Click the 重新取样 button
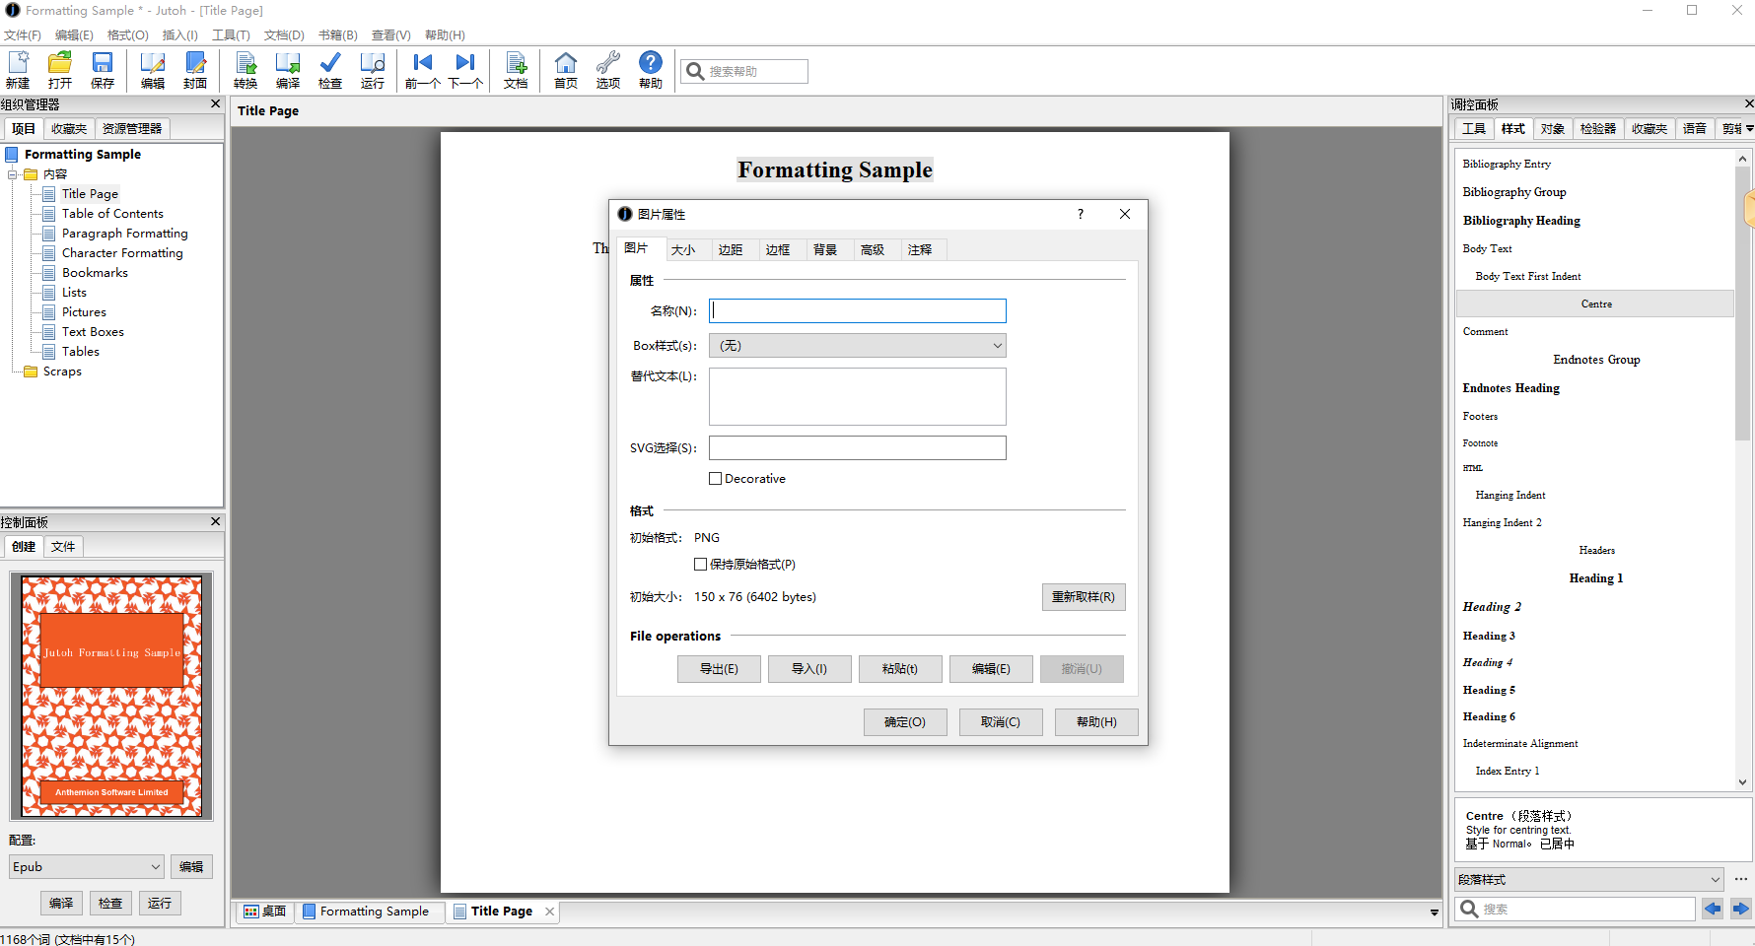 tap(1083, 597)
